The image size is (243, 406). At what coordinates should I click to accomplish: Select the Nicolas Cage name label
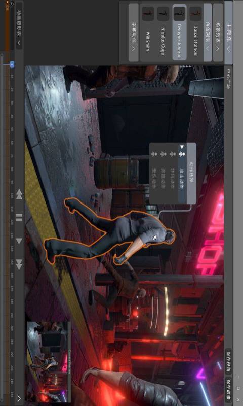click(x=163, y=41)
